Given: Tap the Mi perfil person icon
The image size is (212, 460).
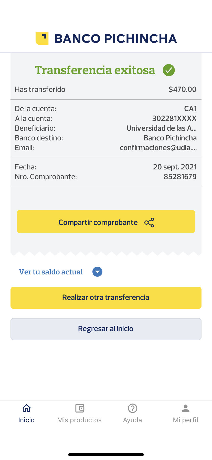Looking at the screenshot, I should [x=186, y=408].
